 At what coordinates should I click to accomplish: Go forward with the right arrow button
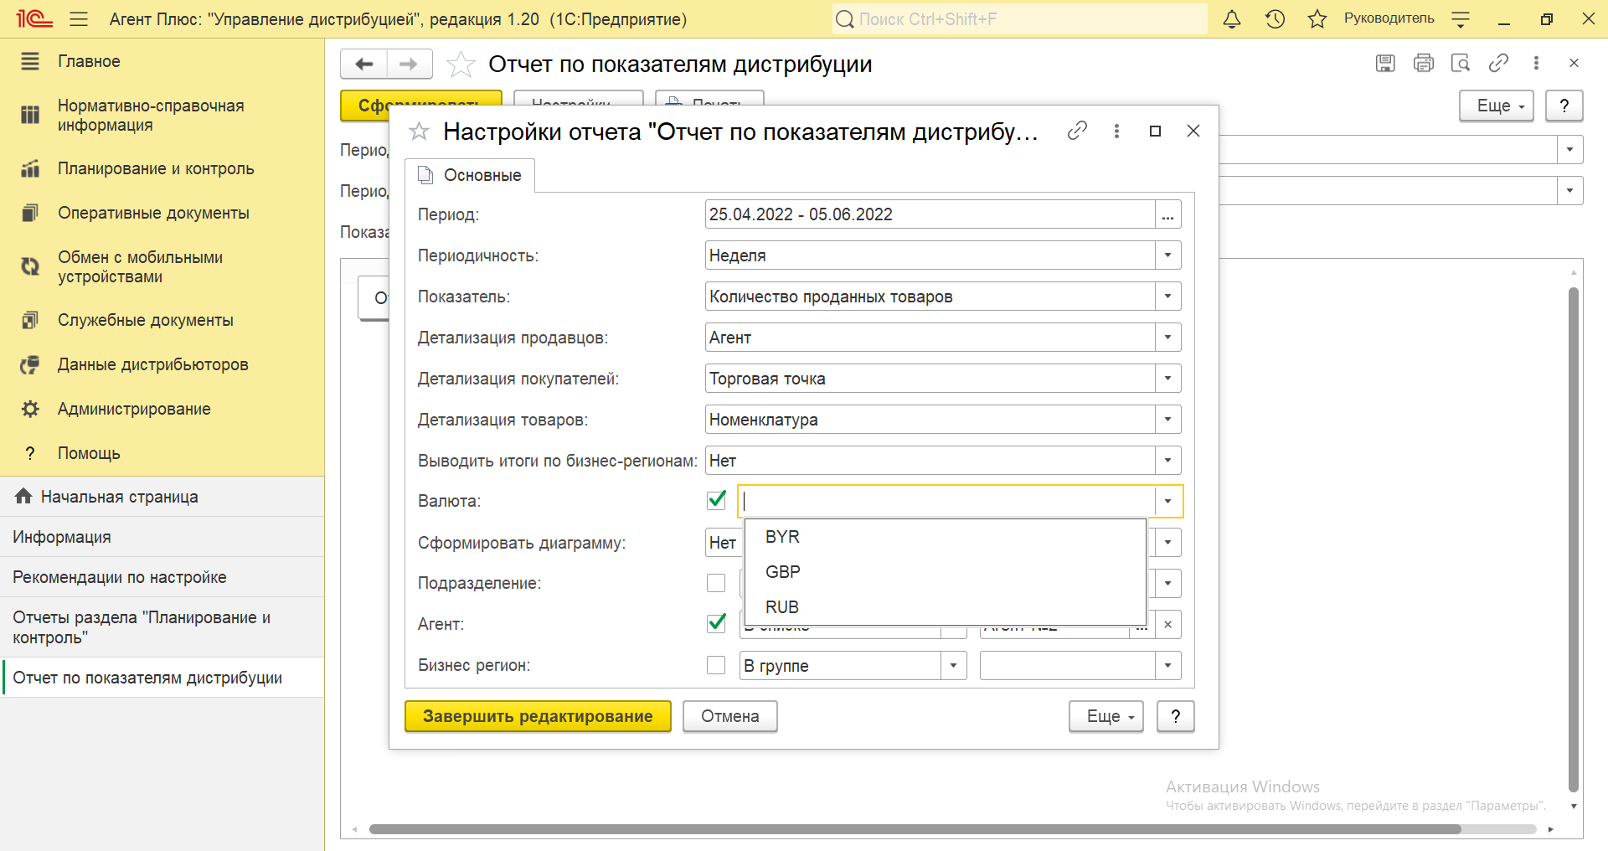409,64
